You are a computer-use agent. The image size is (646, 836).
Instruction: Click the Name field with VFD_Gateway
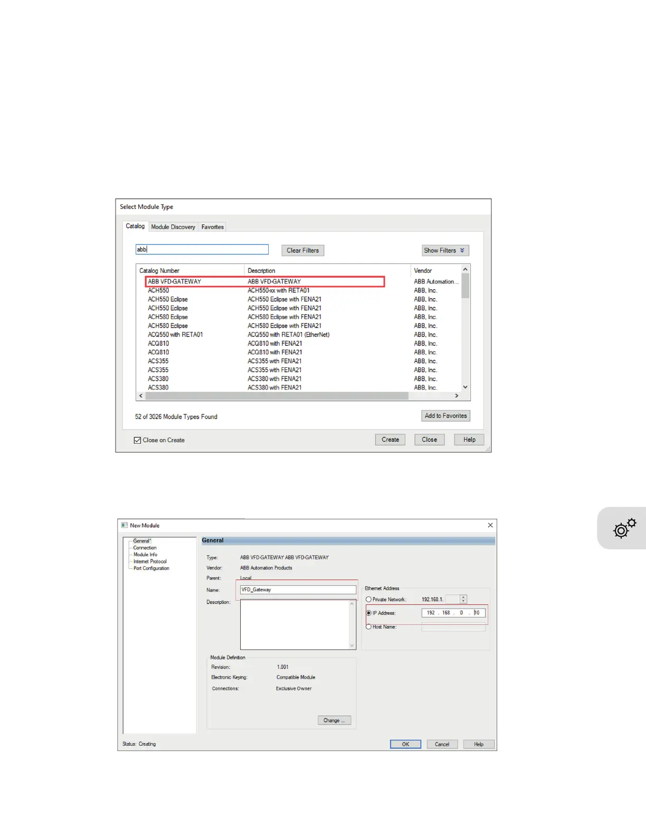pyautogui.click(x=298, y=590)
